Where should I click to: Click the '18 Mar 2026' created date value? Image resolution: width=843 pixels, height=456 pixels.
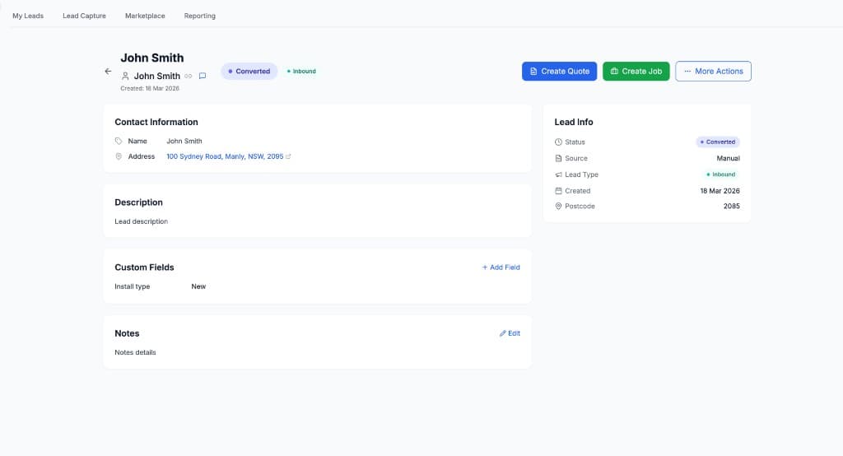click(720, 191)
